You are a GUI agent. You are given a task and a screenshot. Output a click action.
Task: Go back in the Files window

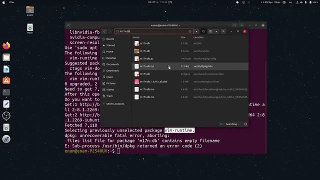pos(104,31)
